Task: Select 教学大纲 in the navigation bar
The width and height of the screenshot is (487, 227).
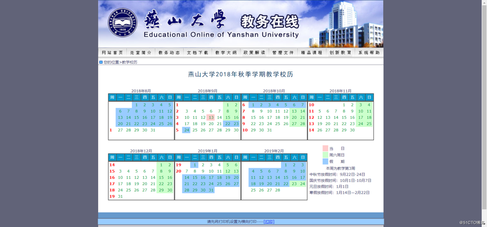Action: [x=226, y=53]
